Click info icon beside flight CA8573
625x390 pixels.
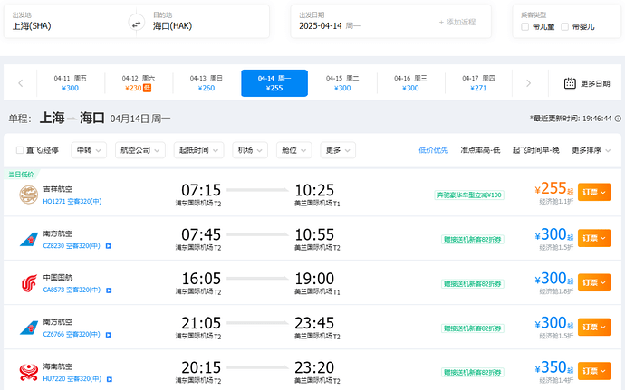coord(109,290)
